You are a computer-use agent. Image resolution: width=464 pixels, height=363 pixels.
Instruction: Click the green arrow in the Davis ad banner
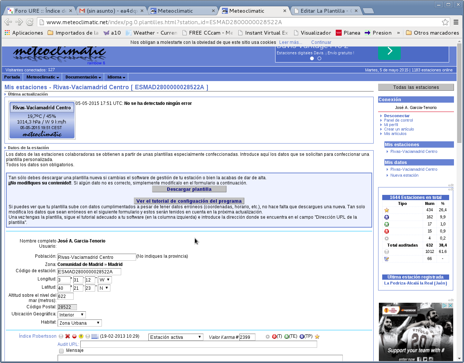[x=389, y=51]
